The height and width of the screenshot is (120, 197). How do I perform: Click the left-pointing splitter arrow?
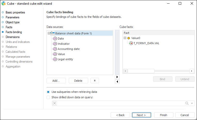[x=117, y=81]
